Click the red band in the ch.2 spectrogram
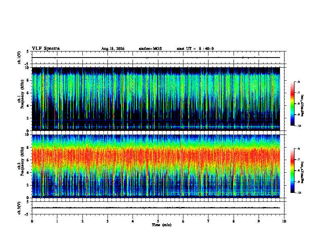Viewport: 320px width, 248px height. [x=156, y=156]
